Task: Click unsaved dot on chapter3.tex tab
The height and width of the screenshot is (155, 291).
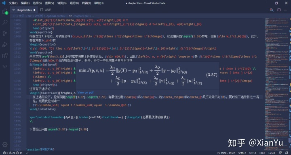Action: coord(34,10)
